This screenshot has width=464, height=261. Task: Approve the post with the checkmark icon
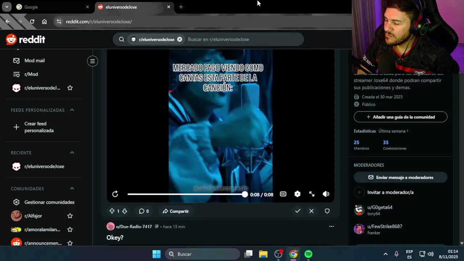click(298, 211)
